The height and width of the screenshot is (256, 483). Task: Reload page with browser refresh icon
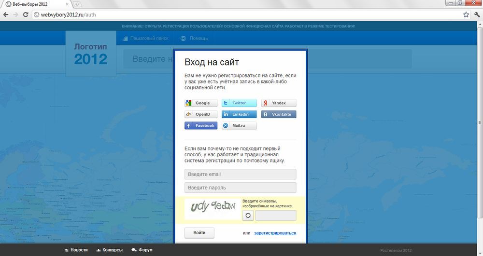[x=26, y=14]
